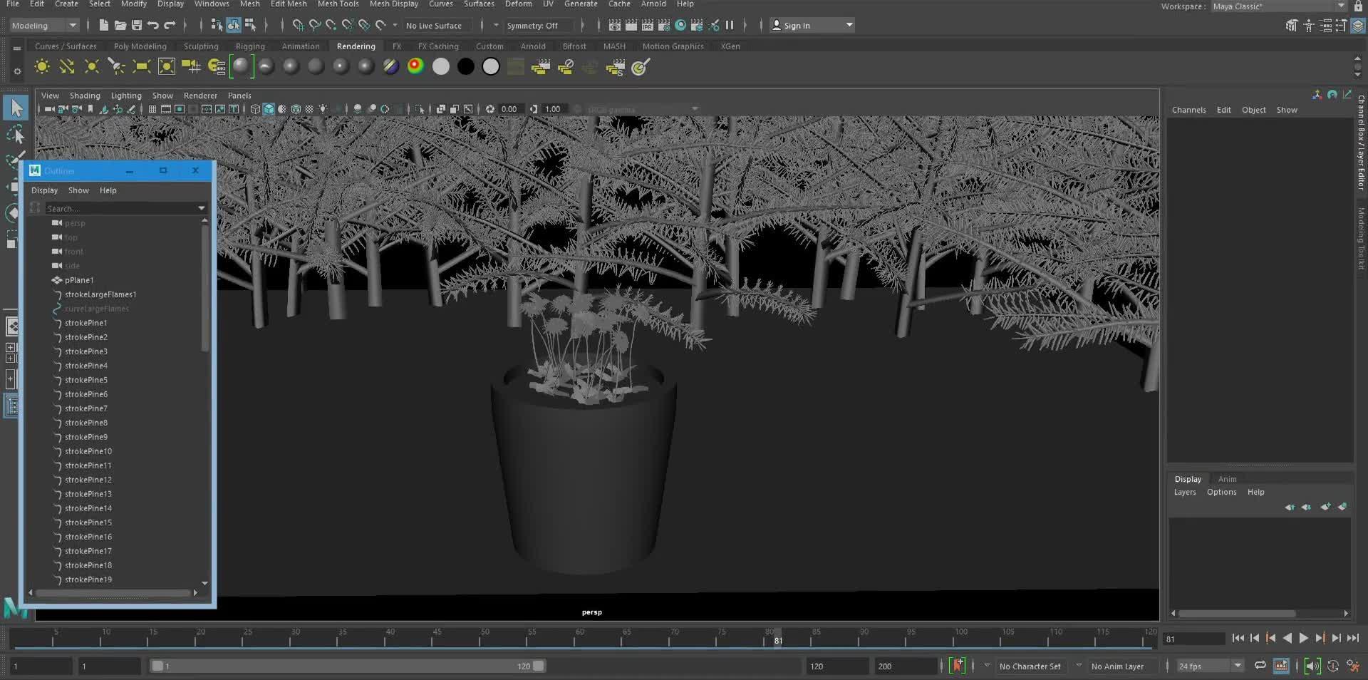Switch to the Arnold shelf tab
The width and height of the screenshot is (1368, 680).
pos(532,46)
